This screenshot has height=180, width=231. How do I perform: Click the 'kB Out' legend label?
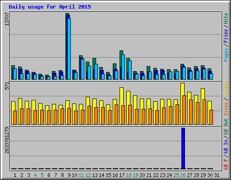pyautogui.click(x=226, y=127)
